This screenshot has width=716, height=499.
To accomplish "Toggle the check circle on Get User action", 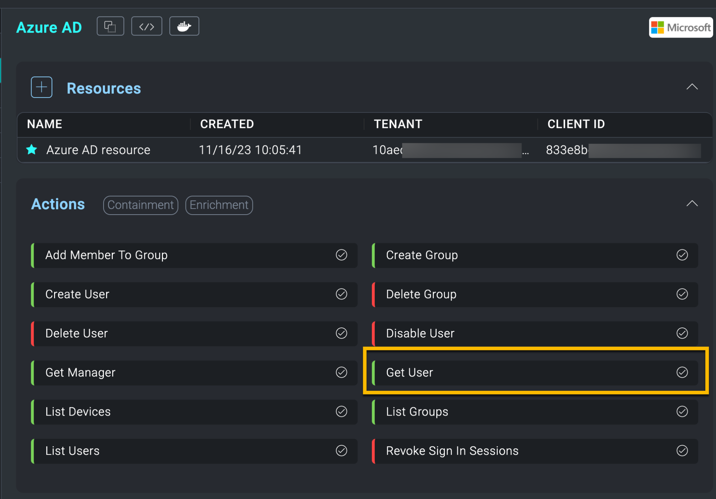I will (x=682, y=373).
